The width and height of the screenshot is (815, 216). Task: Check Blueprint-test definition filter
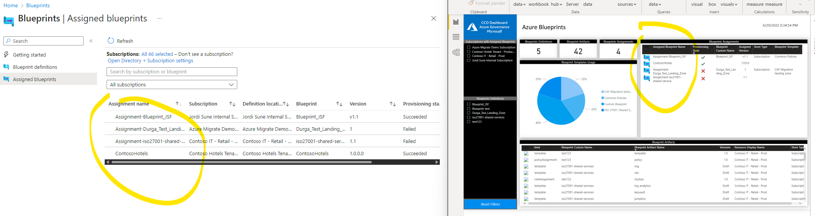pyautogui.click(x=469, y=109)
